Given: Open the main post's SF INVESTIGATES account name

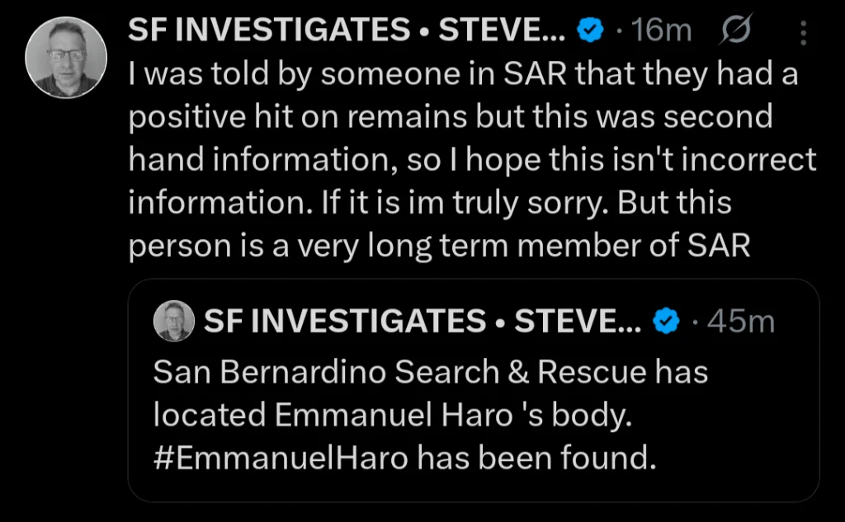Looking at the screenshot, I should click(347, 31).
